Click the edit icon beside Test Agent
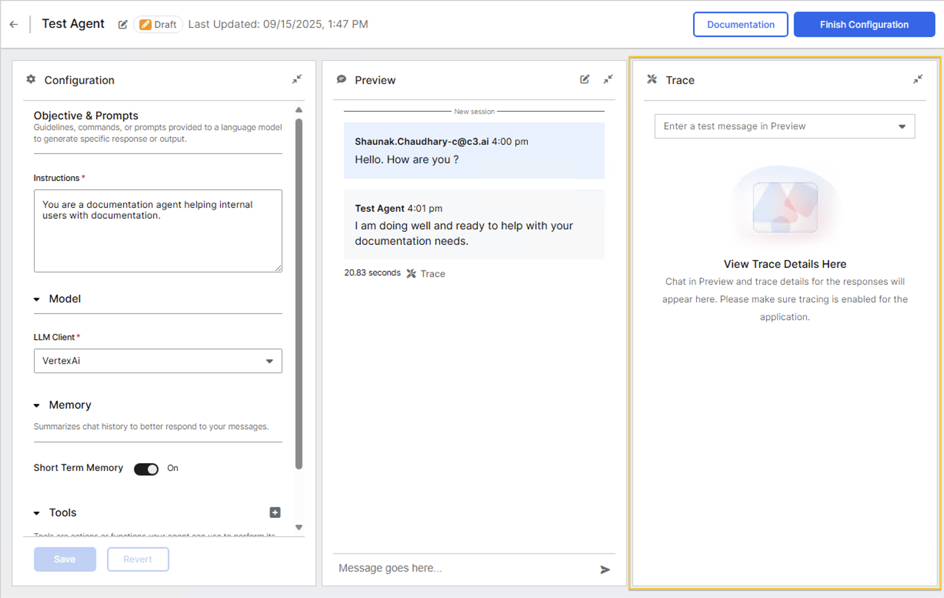Viewport: 944px width, 598px height. click(123, 24)
